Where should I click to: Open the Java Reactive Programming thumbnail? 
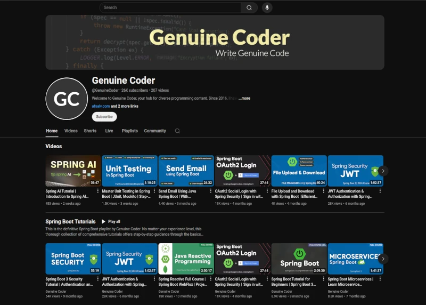[186, 259]
